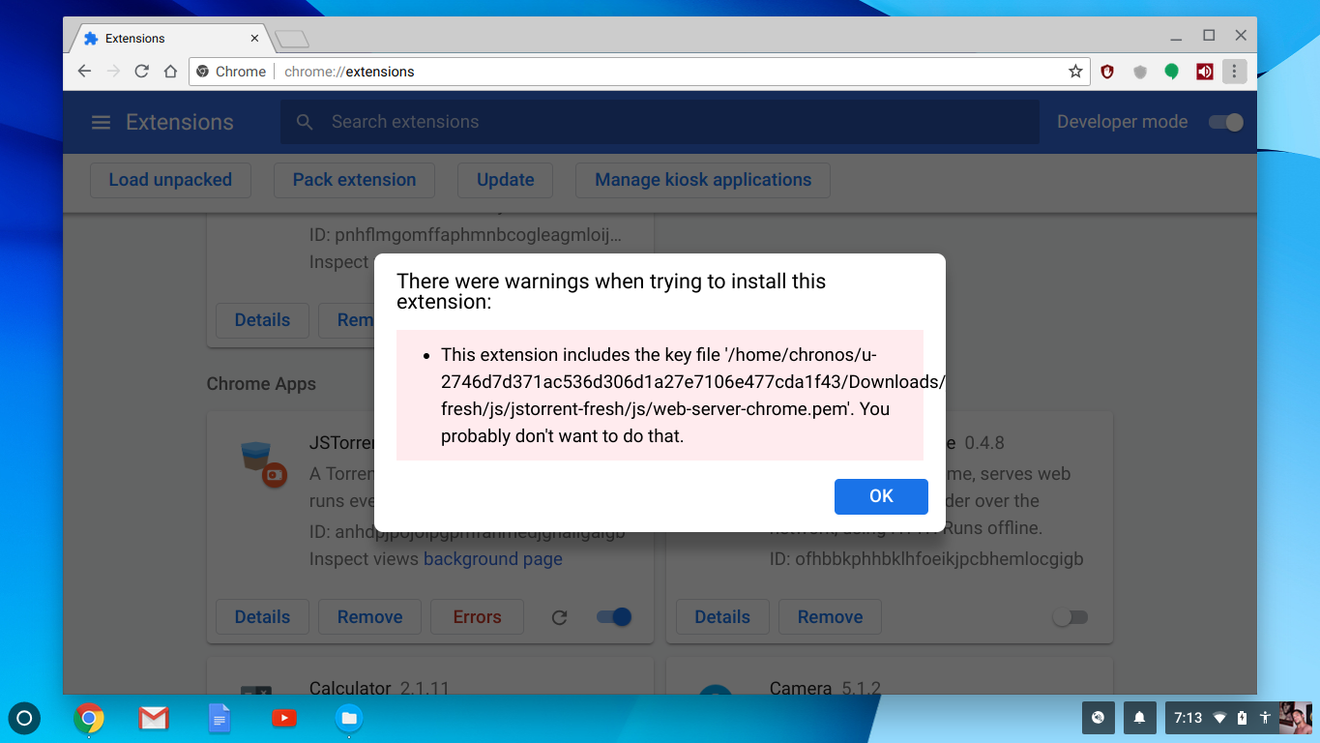Reload the JSTorrent extension with the refresh icon
1320x743 pixels.
(559, 616)
